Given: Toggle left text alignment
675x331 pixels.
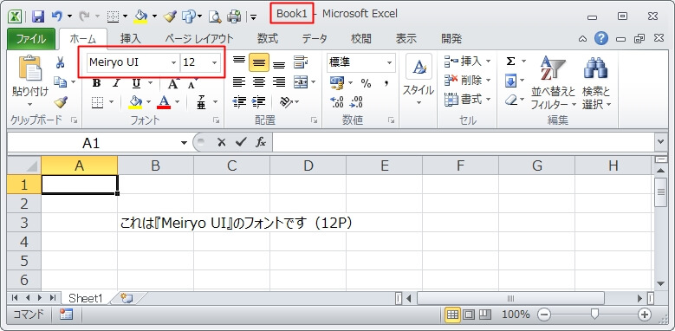Looking at the screenshot, I should pyautogui.click(x=239, y=81).
